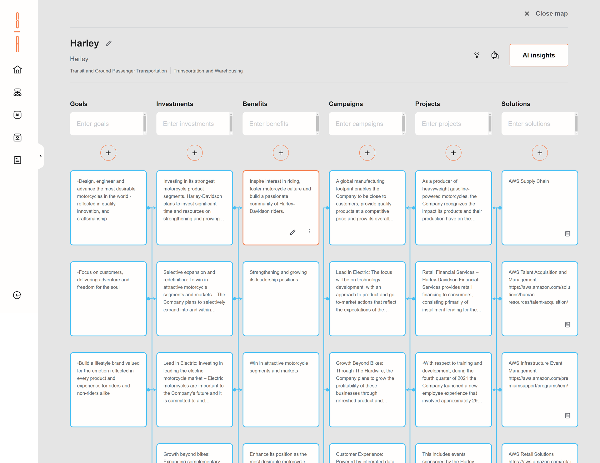The height and width of the screenshot is (463, 600).
Task: Click the branch connections icon near AI insights
Action: pyautogui.click(x=477, y=55)
